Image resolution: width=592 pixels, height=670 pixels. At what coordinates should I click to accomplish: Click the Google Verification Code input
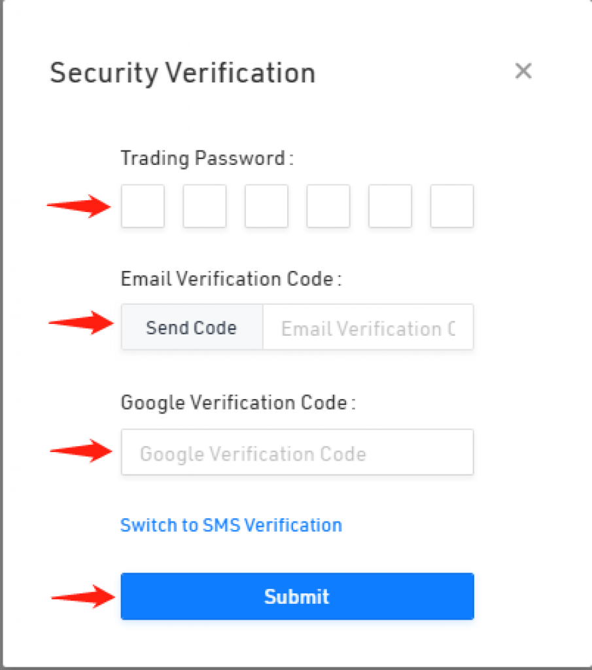pos(297,452)
